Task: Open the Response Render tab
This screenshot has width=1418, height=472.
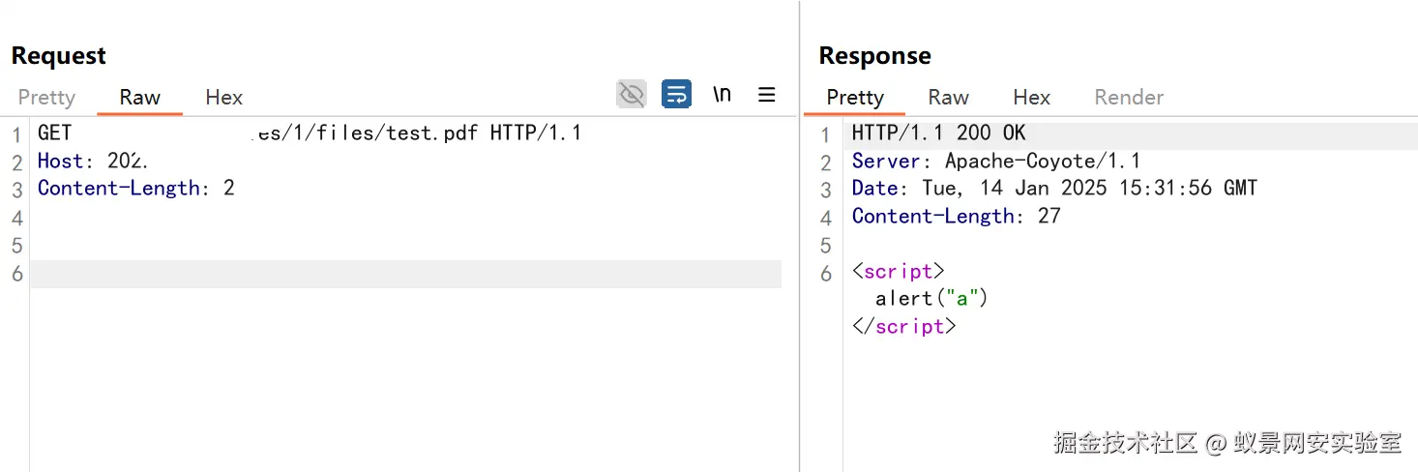Action: point(1129,97)
